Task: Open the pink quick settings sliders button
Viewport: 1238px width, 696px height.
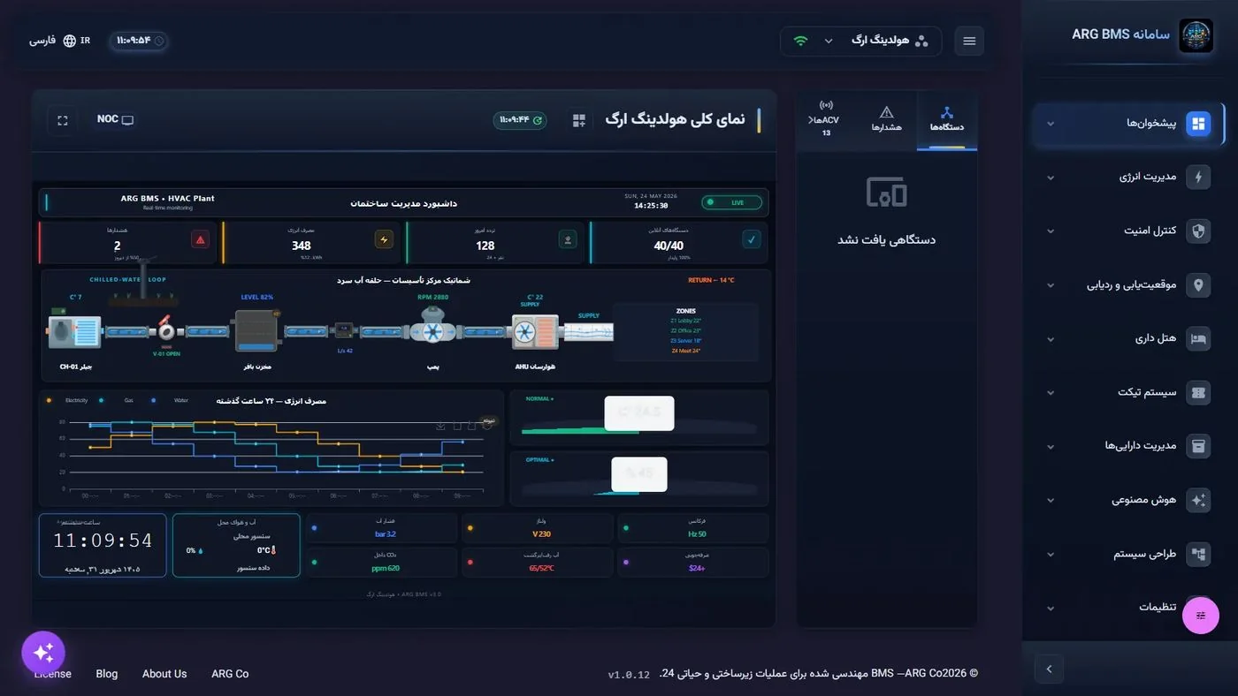Action: [1201, 616]
